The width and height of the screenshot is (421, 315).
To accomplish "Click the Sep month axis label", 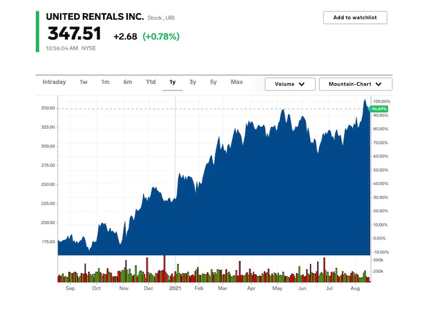I will point(70,288).
